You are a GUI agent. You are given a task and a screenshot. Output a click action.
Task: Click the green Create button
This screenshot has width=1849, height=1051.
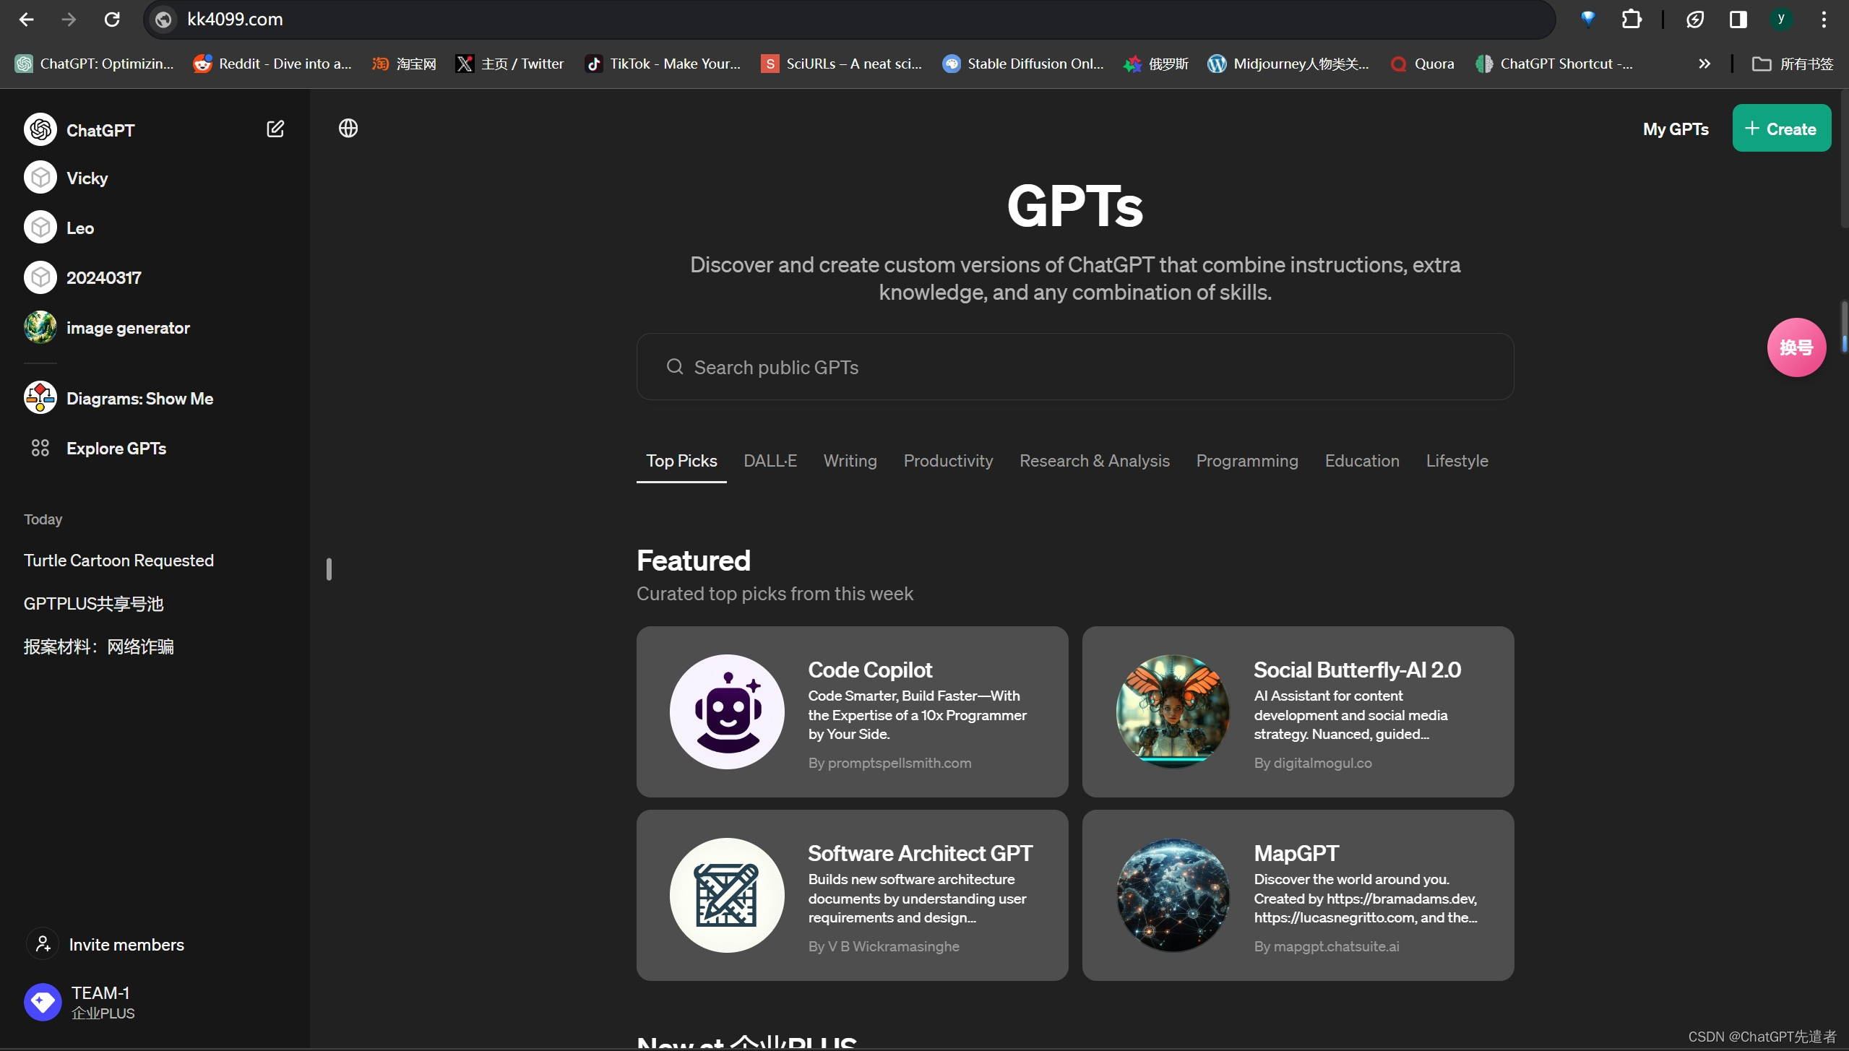pos(1781,129)
